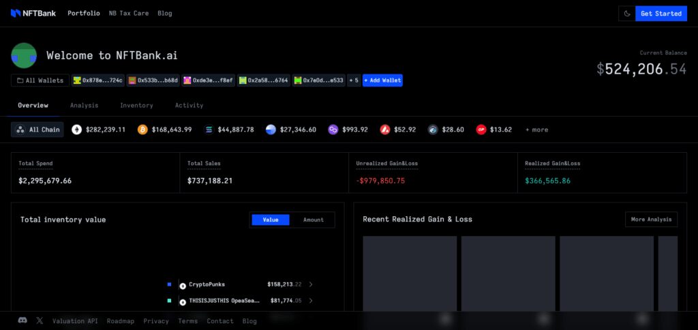698x330 pixels.
Task: Expand the + more chains option
Action: pyautogui.click(x=537, y=130)
